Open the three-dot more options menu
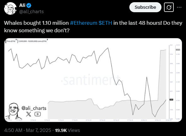186x136 pixels. click(x=179, y=7)
